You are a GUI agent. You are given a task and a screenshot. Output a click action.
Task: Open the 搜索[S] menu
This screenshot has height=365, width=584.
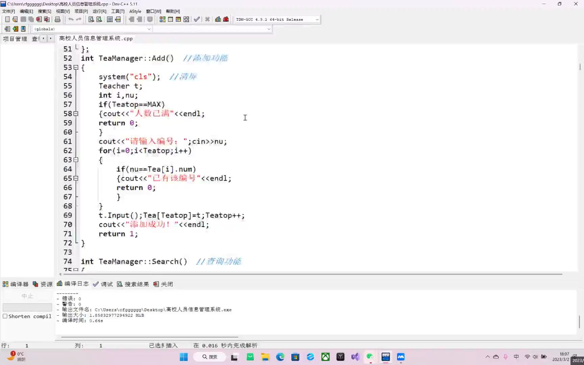(x=44, y=11)
